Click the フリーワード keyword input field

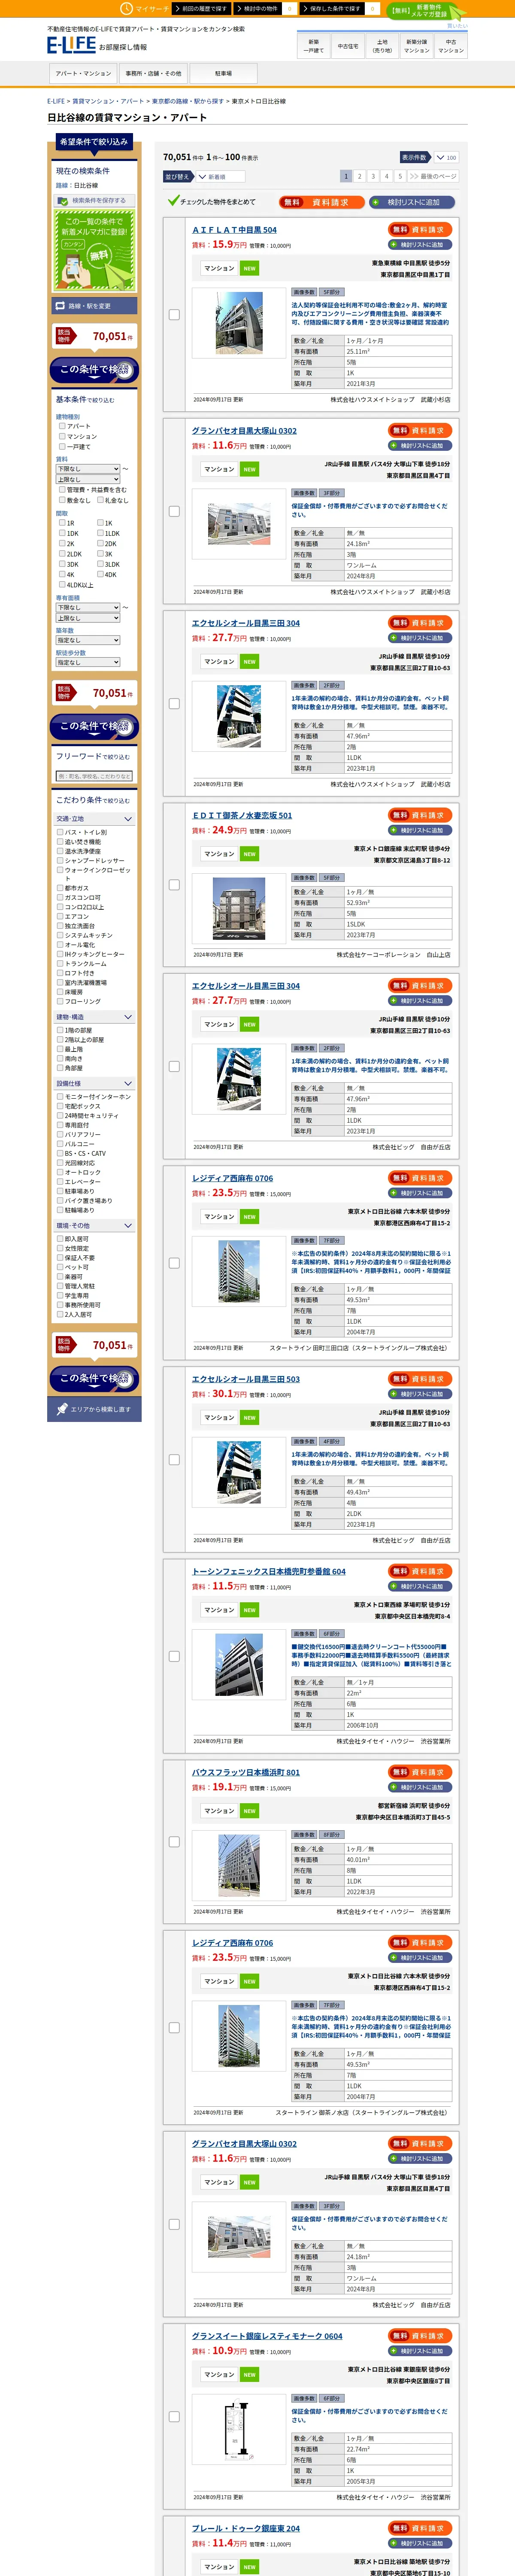(x=94, y=776)
